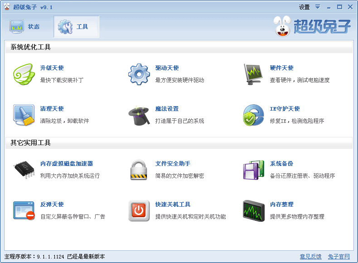Image resolution: width=358 pixels, height=263 pixels.
Task: Minimize the 超级兔子 window
Action: click(x=329, y=7)
